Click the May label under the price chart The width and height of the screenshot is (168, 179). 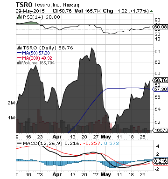(x=106, y=137)
